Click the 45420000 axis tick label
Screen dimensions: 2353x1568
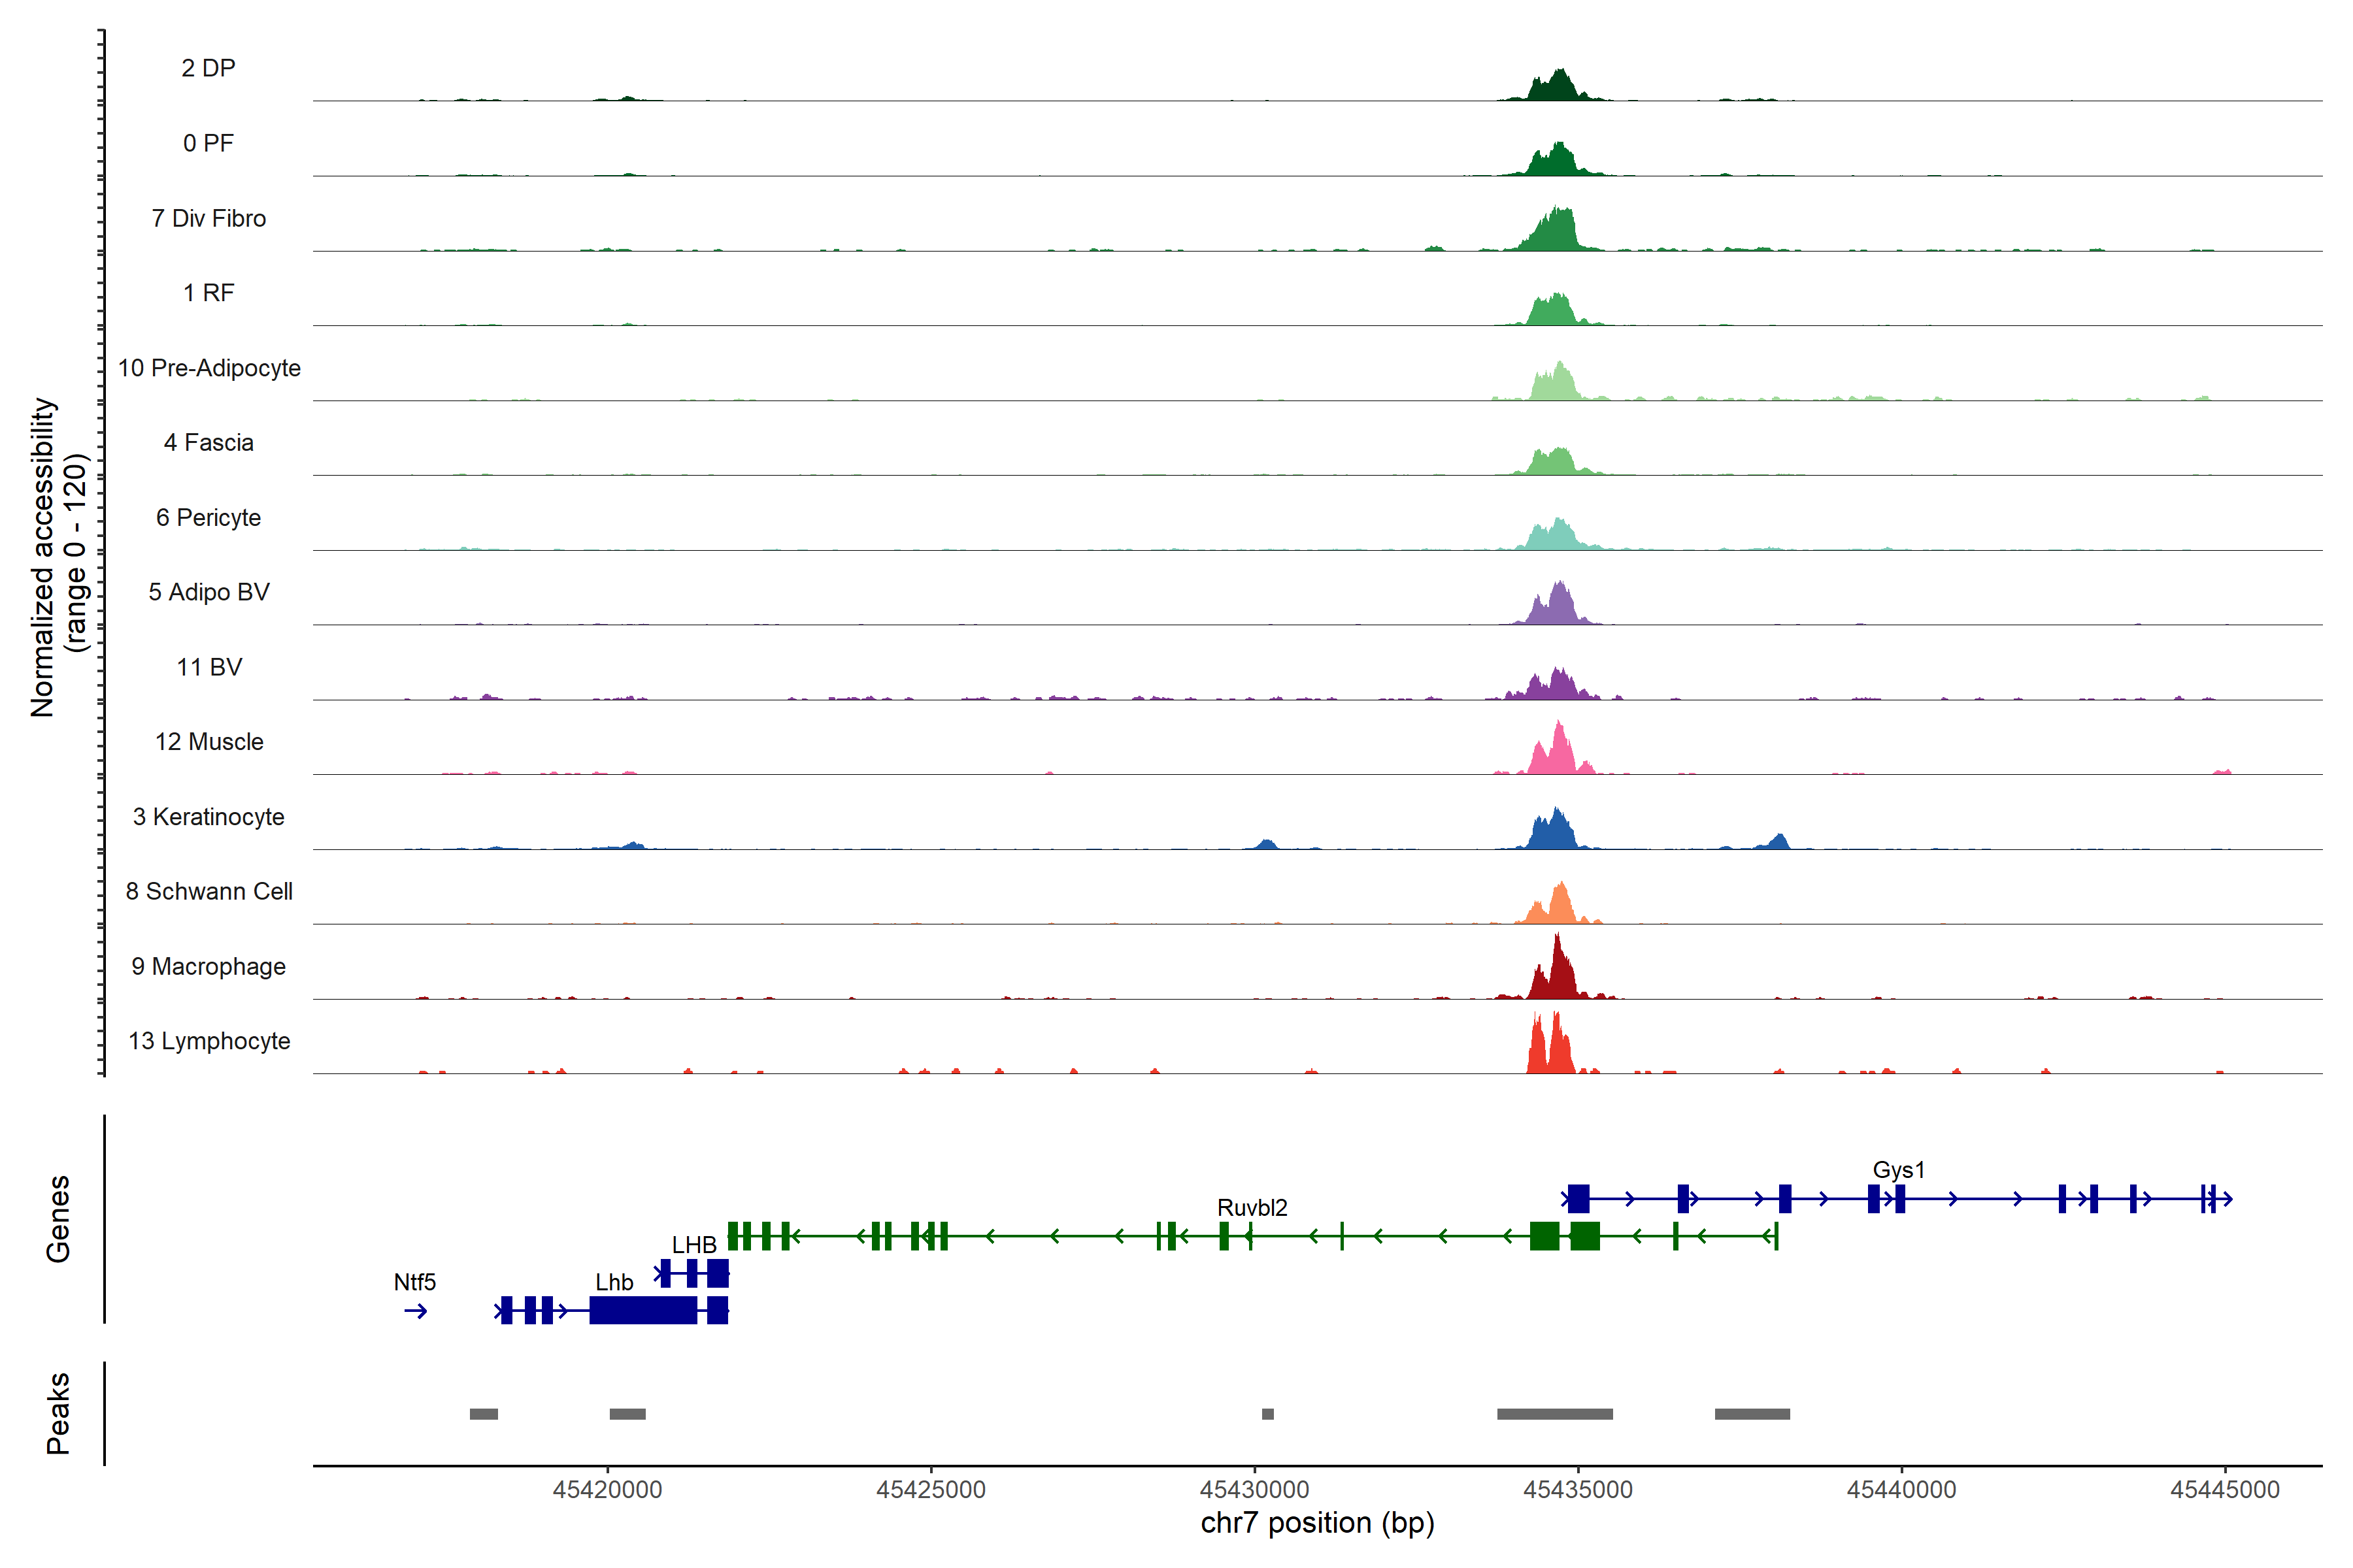[x=607, y=1490]
